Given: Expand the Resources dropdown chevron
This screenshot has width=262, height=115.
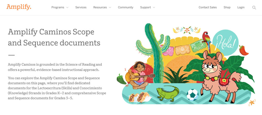Looking at the screenshot, I should [x=110, y=7].
